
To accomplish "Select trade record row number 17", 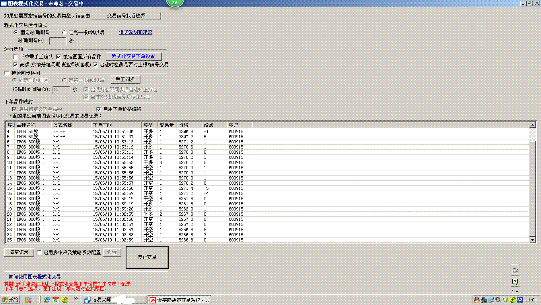I will pos(80,199).
